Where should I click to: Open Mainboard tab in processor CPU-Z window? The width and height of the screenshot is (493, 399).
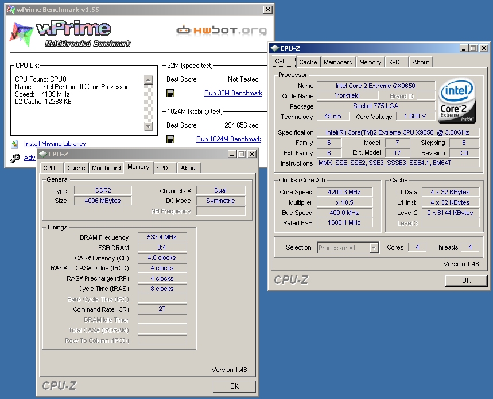point(338,62)
